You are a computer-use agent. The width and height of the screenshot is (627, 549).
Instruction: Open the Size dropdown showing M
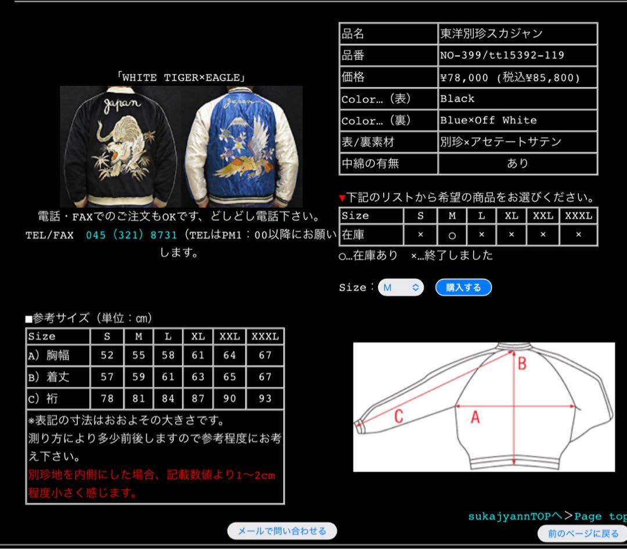401,288
